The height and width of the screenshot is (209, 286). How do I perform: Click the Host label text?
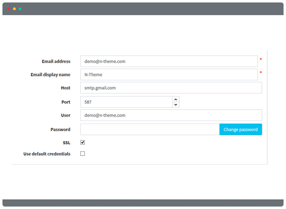tap(66, 88)
